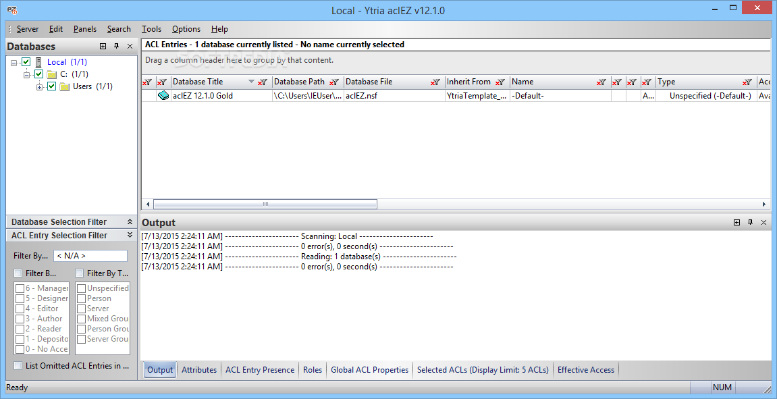Switch to the Roles tab
This screenshot has height=399, width=777.
coord(313,370)
